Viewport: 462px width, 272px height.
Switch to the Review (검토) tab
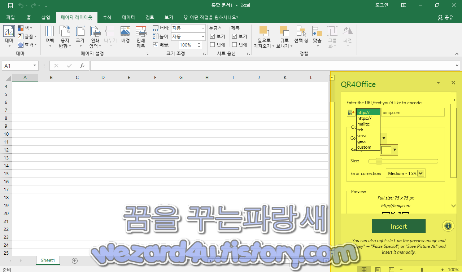tap(150, 17)
